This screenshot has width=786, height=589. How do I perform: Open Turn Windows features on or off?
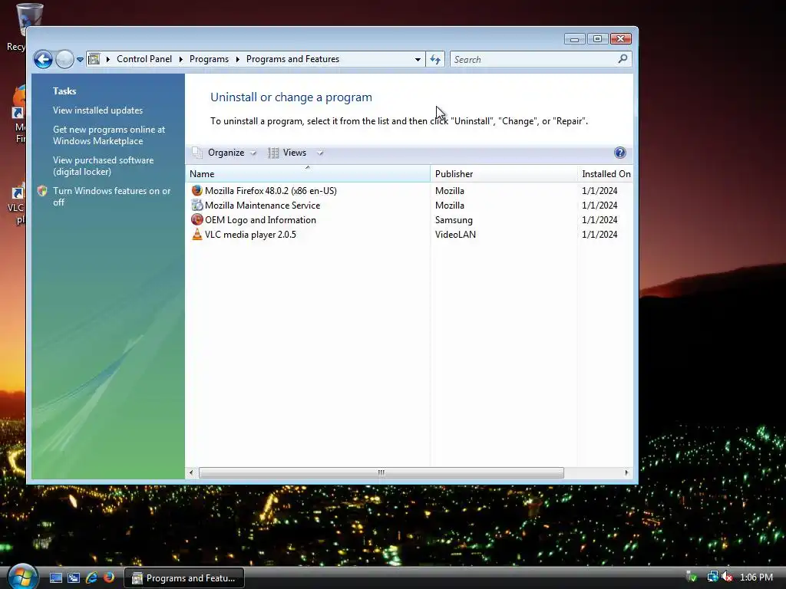click(x=111, y=196)
